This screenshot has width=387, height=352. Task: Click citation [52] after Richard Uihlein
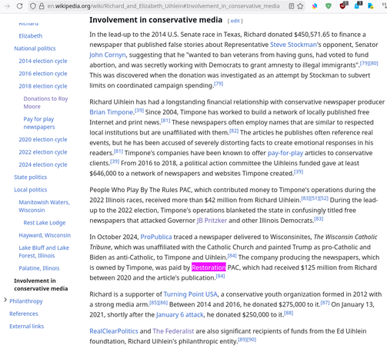click(x=324, y=198)
